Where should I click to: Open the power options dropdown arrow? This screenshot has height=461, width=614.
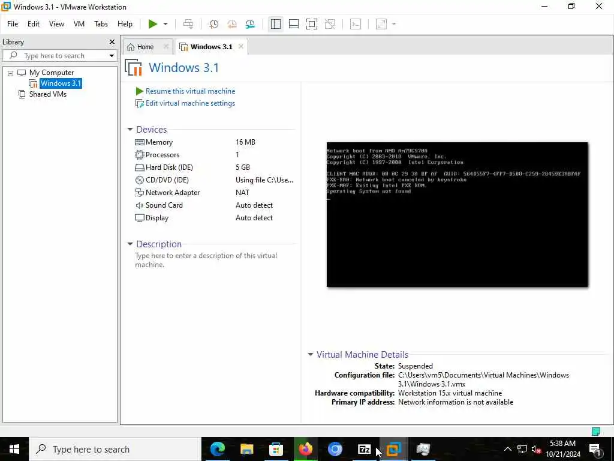coord(165,24)
